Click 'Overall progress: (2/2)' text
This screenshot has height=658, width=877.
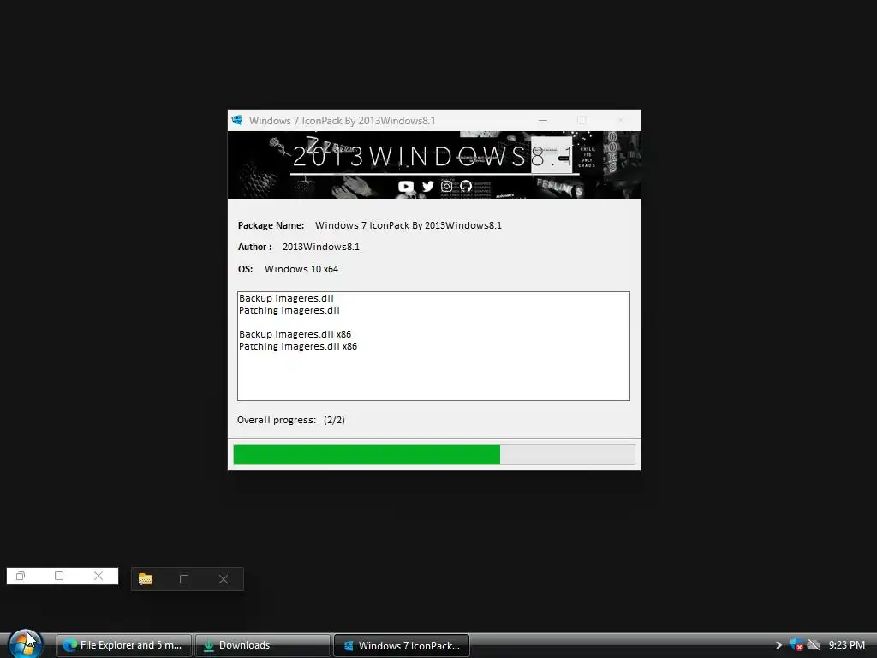(x=291, y=420)
